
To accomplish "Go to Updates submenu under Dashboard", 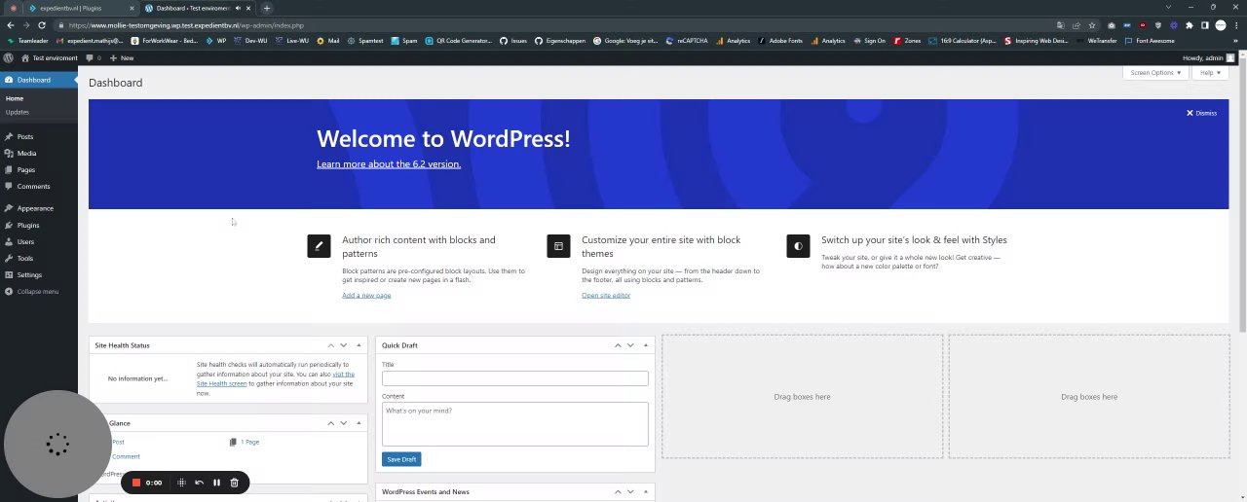I will [x=17, y=112].
